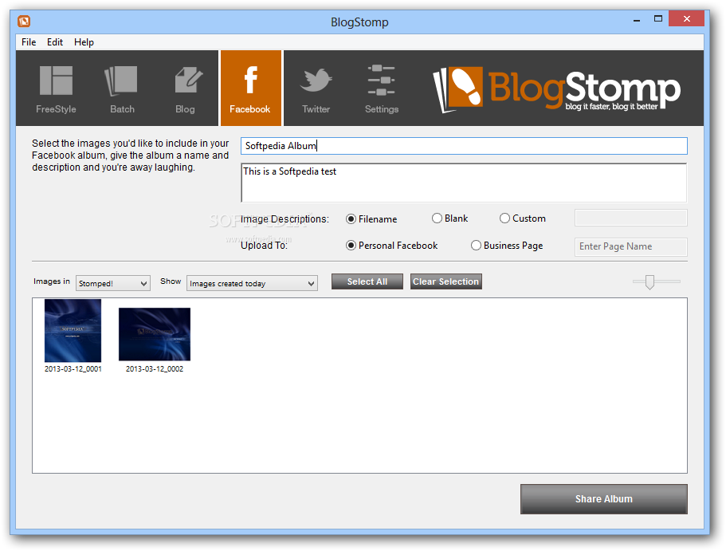Click the Enter Page Name field
This screenshot has width=726, height=551.
click(630, 246)
